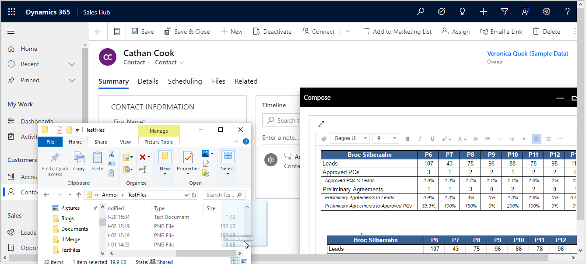Screen dimensions: 586x264
Task: Toggle Bold in the Compose toolbar
Action: click(408, 139)
